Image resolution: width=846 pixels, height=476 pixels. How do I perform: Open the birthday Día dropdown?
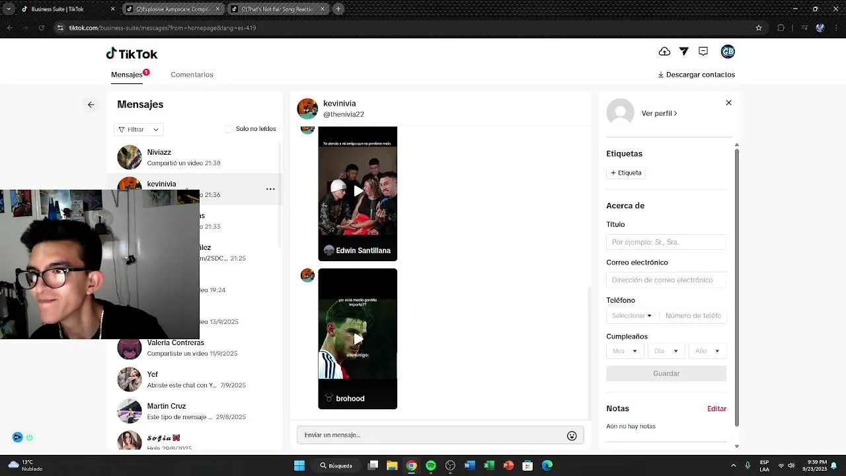click(x=666, y=351)
